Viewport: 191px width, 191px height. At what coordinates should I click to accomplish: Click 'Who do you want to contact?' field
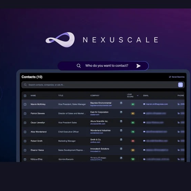[x=103, y=66]
